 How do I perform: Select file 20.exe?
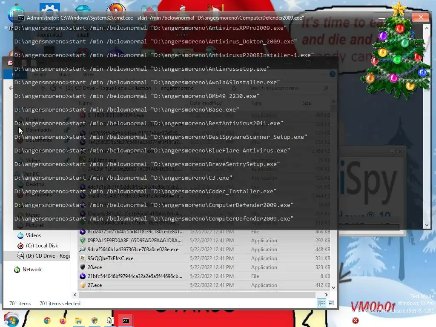(95, 267)
